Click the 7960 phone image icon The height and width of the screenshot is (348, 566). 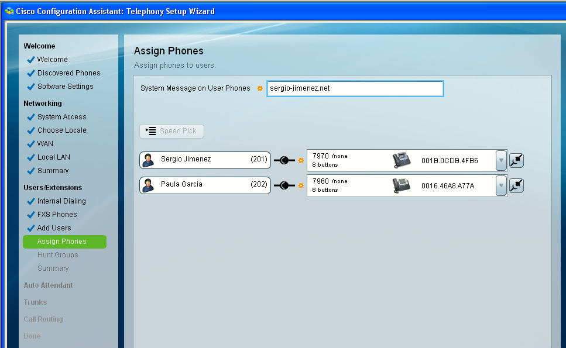pyautogui.click(x=402, y=185)
